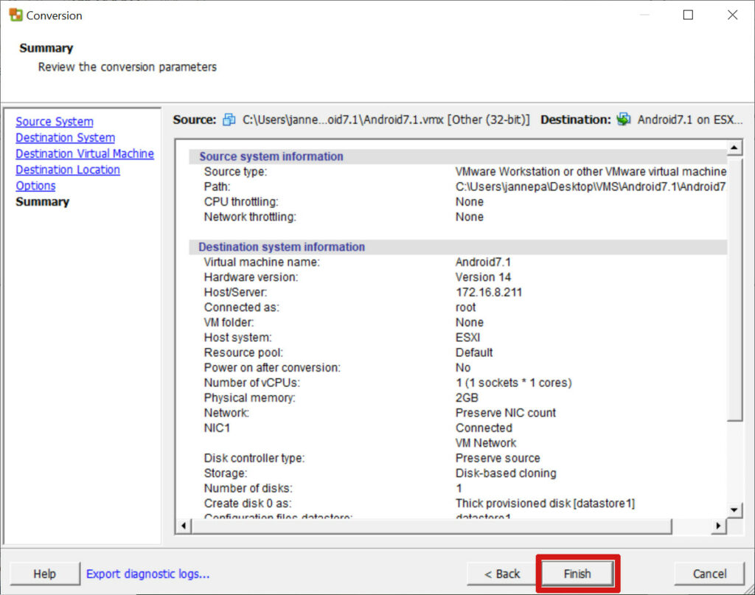Click the Preserve NIC count value
The width and height of the screenshot is (755, 595).
pos(506,413)
